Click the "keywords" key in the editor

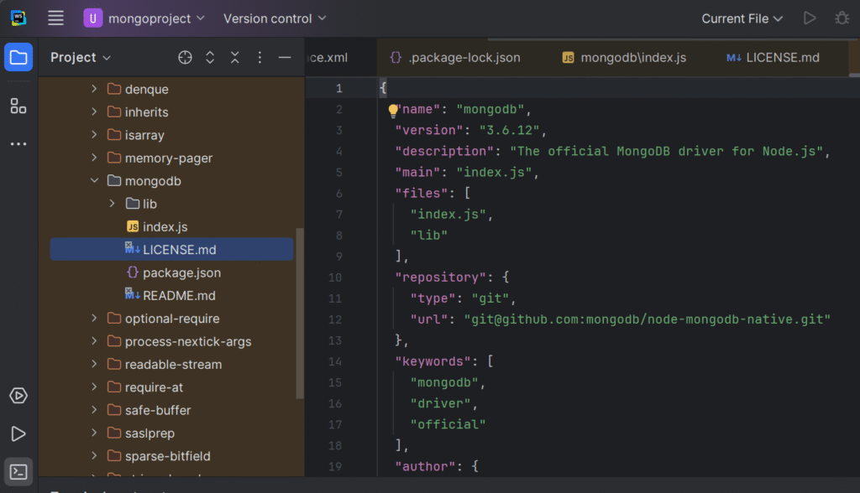coord(433,361)
